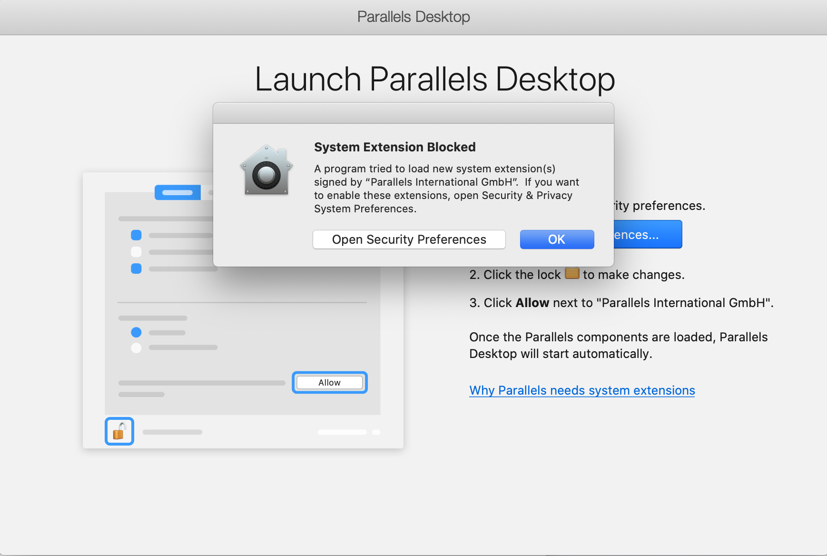827x556 pixels.
Task: Click the 'Parallels Desktop' window title
Action: (x=413, y=17)
